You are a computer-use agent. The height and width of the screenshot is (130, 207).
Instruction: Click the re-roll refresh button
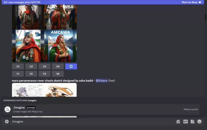(x=71, y=66)
